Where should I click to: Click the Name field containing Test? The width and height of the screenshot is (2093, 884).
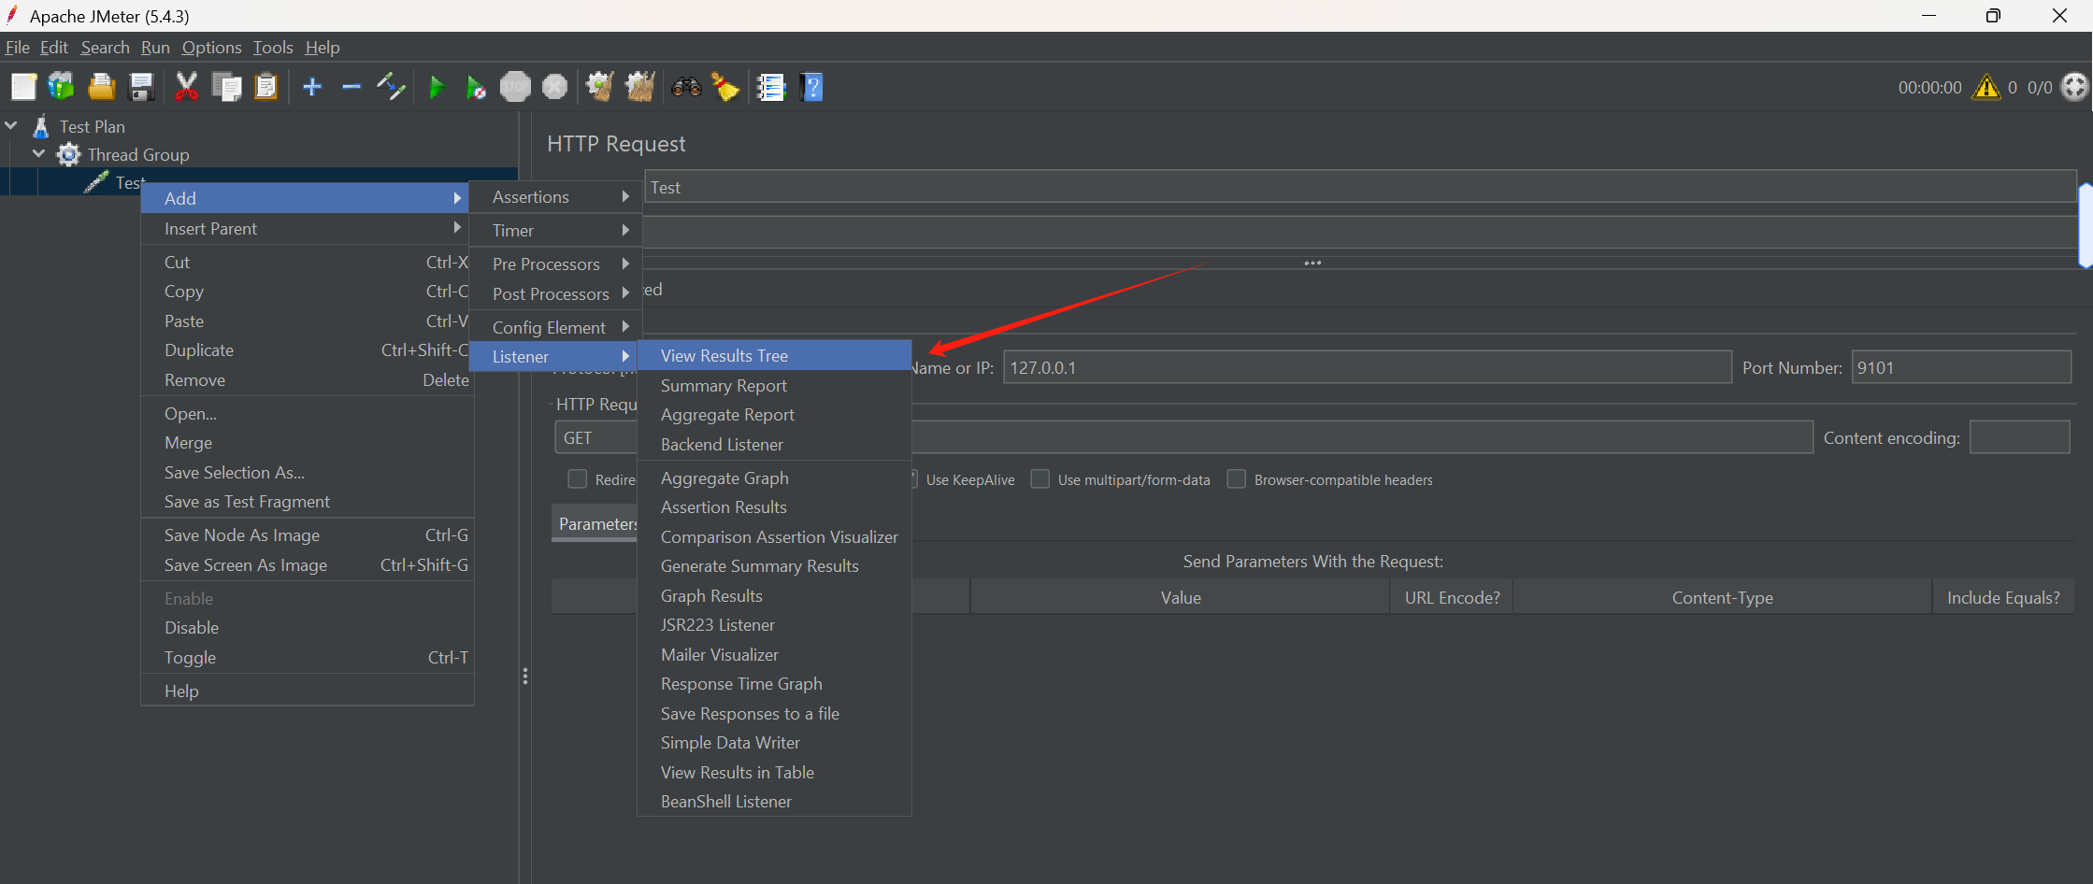[x=1360, y=187]
